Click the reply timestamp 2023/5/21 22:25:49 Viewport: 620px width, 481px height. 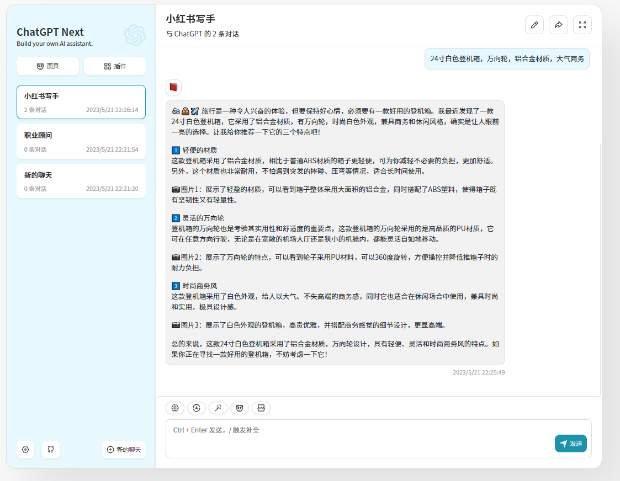[479, 372]
